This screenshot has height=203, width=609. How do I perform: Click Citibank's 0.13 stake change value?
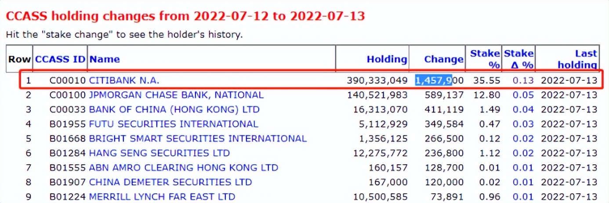(x=525, y=80)
